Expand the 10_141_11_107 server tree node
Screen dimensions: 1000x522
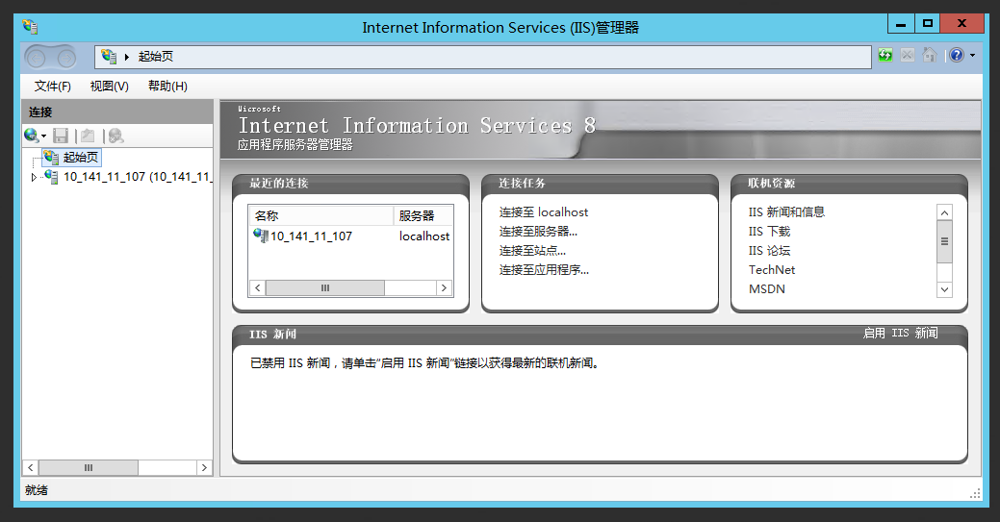coord(35,177)
